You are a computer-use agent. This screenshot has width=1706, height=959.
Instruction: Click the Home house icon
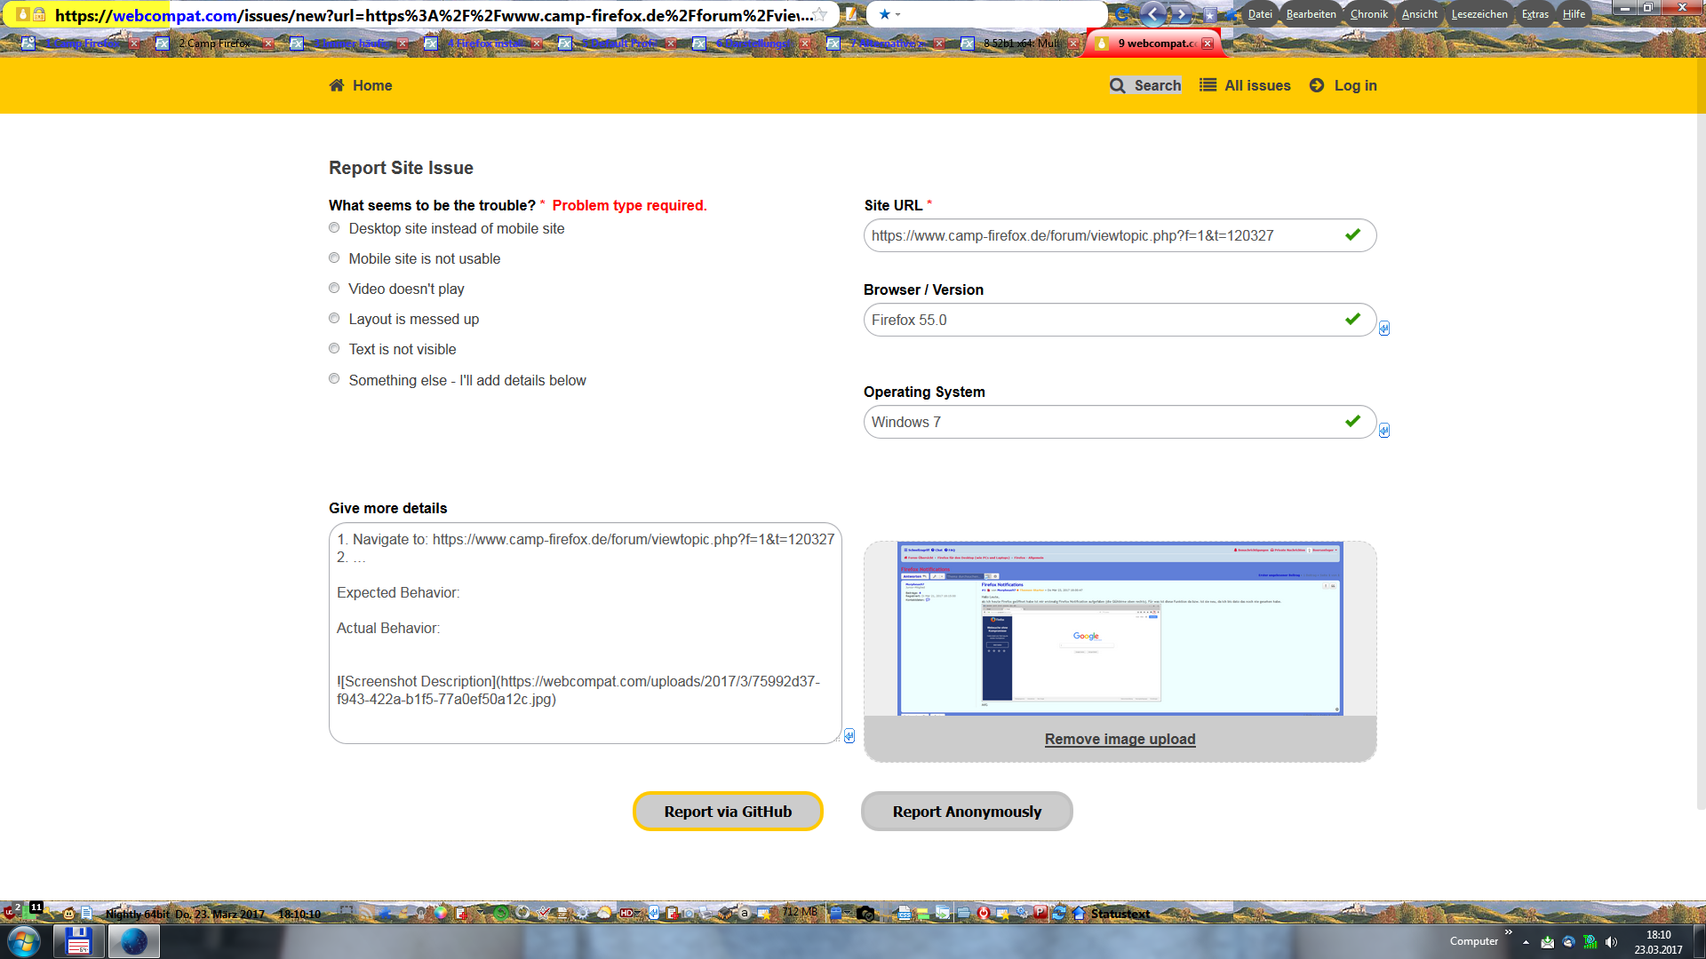pyautogui.click(x=337, y=85)
